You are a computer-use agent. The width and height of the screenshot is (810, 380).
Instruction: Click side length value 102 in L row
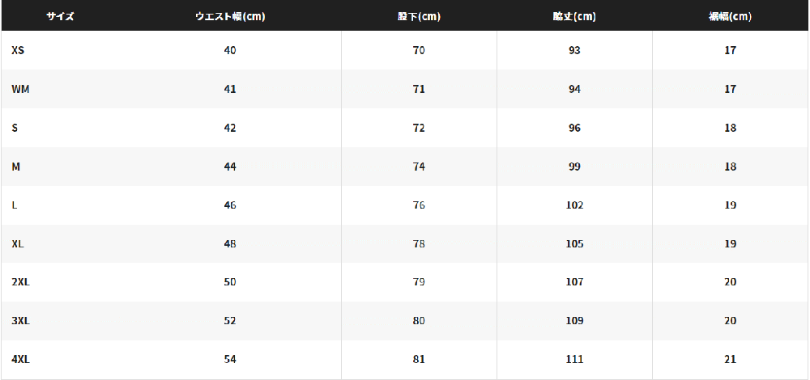(x=574, y=205)
